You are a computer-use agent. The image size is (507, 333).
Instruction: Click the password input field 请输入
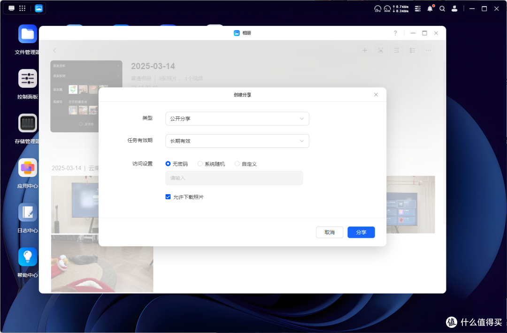pyautogui.click(x=234, y=178)
